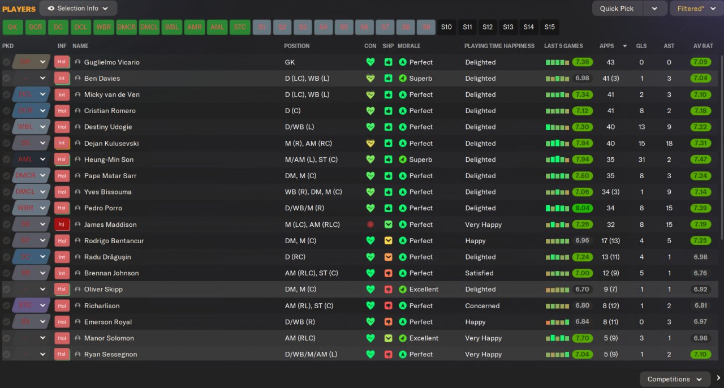Toggle the lock checkmark for Heung-Min Son
The height and width of the screenshot is (388, 724).
pyautogui.click(x=6, y=159)
